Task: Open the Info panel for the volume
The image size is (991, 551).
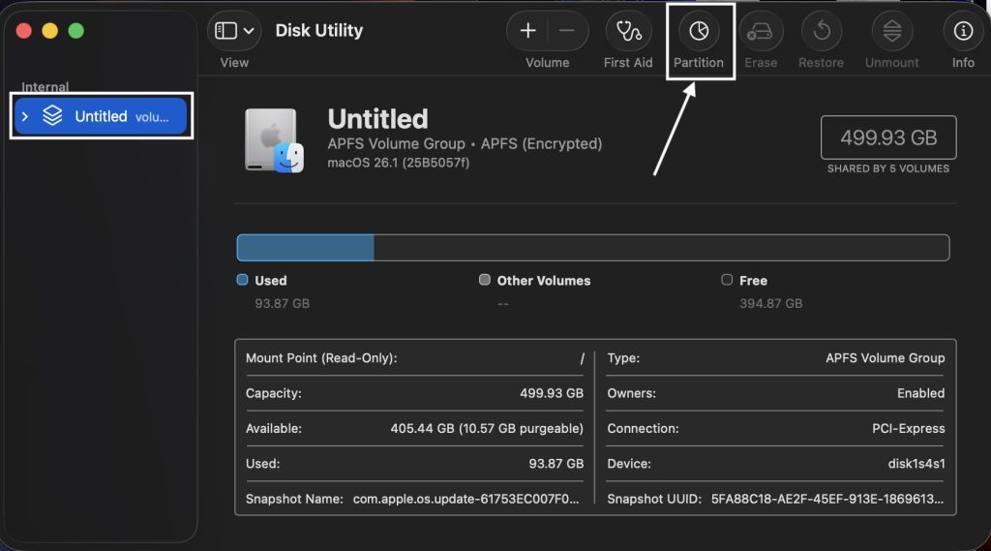Action: pyautogui.click(x=963, y=31)
